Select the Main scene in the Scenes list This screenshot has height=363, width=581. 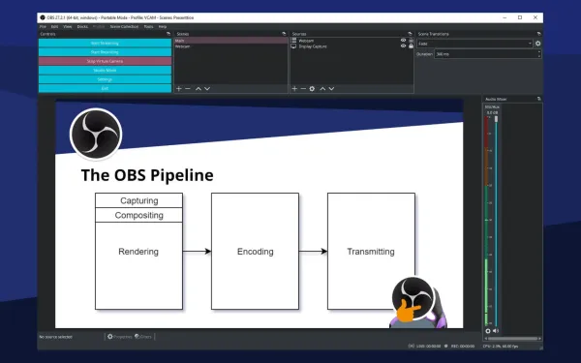(x=230, y=41)
